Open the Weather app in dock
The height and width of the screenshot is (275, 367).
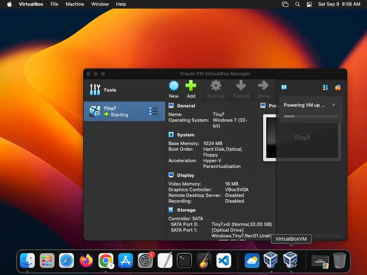point(252,260)
